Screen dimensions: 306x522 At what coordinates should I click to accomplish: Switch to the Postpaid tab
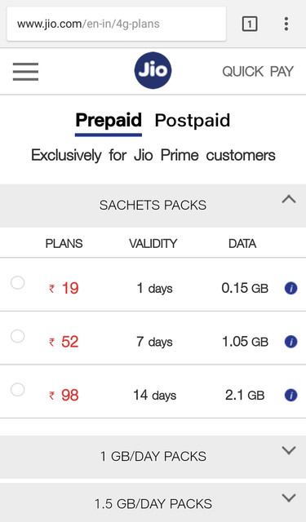pos(193,121)
